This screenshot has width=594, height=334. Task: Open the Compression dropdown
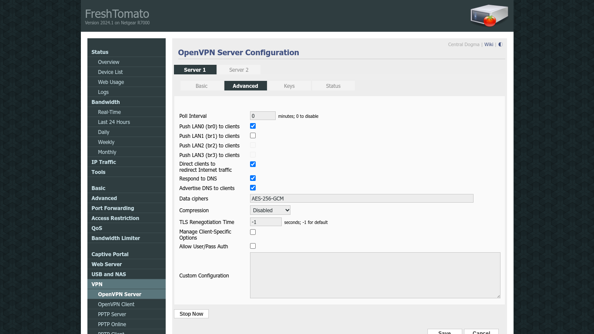point(270,210)
